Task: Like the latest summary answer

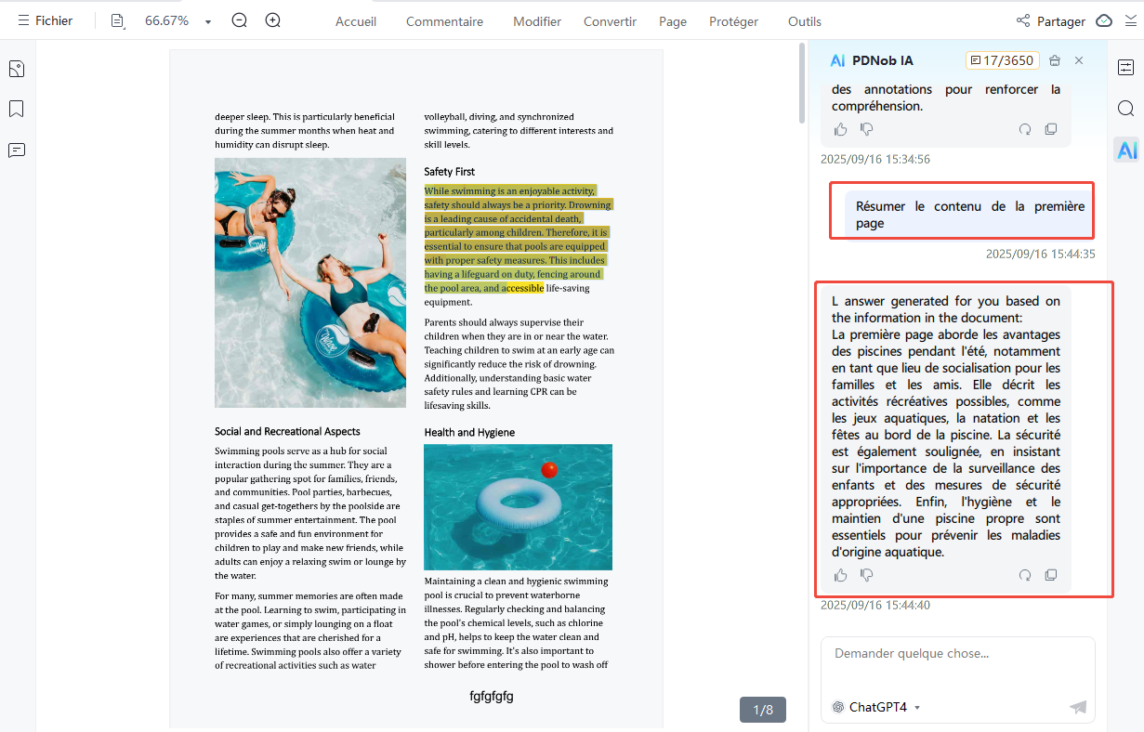Action: 841,575
